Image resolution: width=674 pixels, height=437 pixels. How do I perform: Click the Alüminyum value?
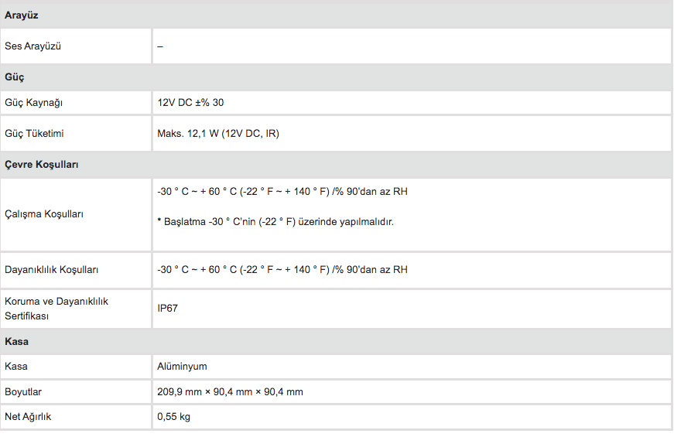[x=182, y=367]
